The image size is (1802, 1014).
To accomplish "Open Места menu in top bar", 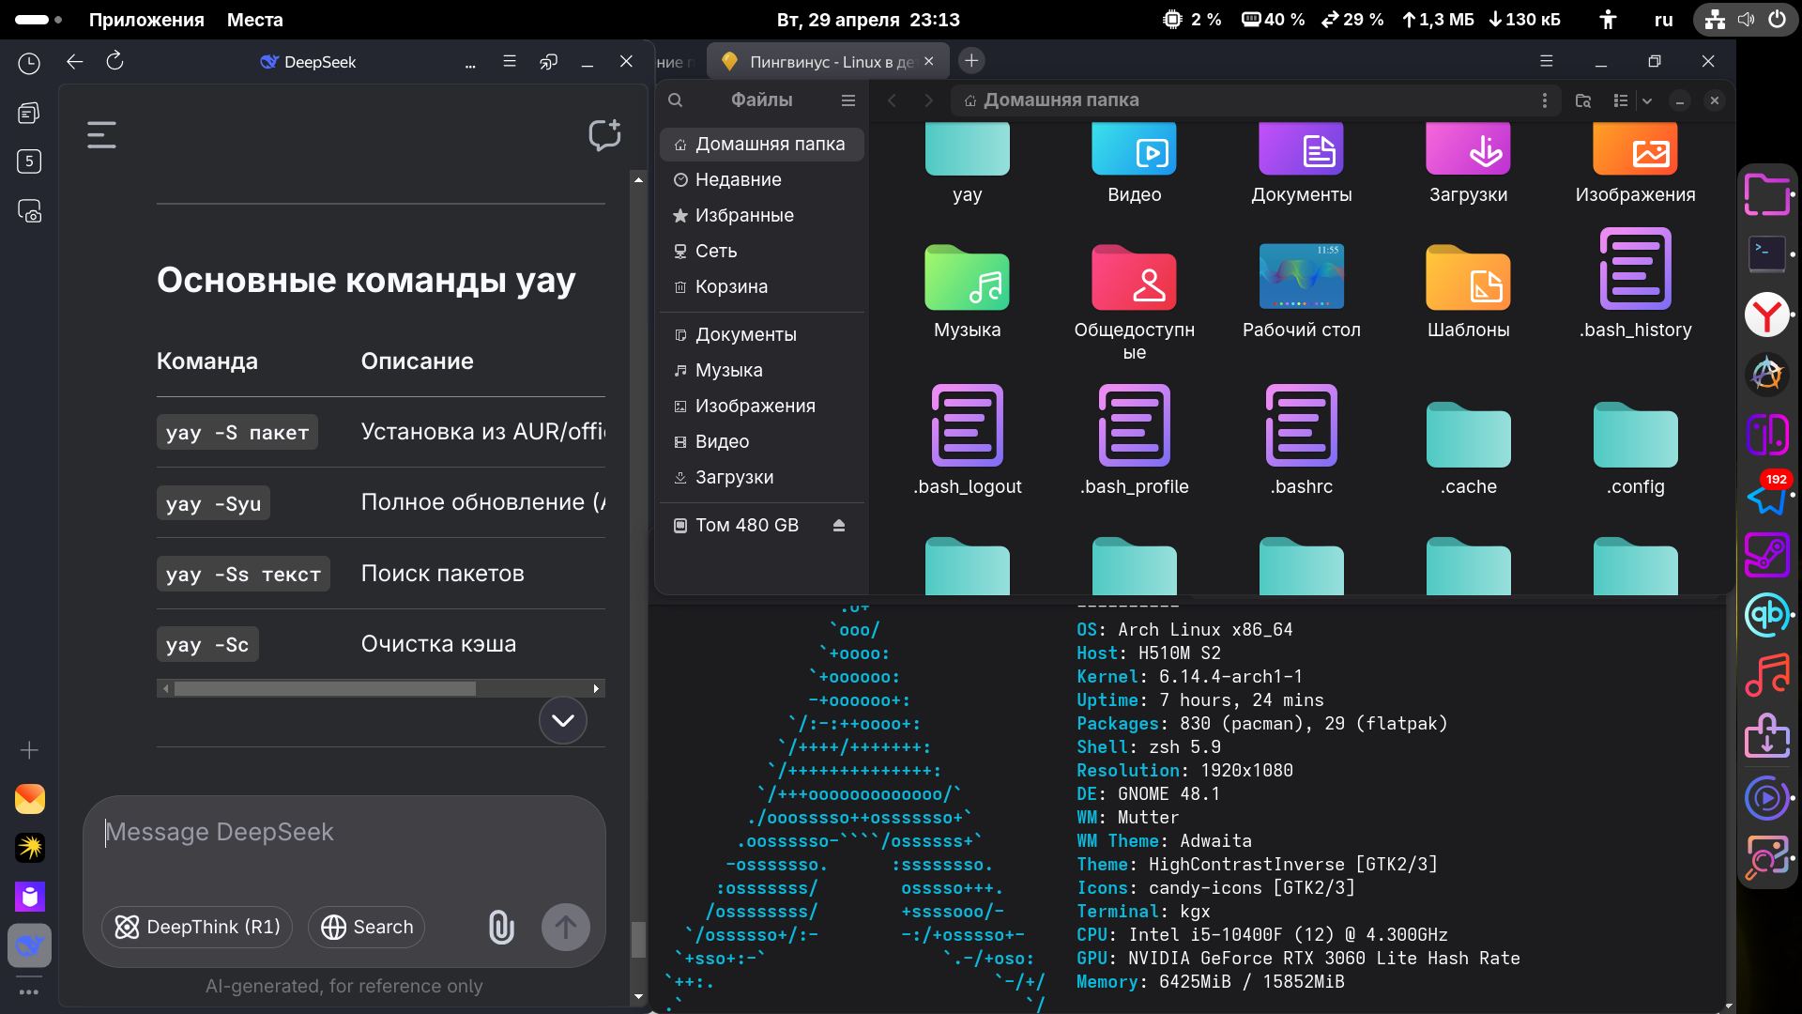I will (x=255, y=20).
